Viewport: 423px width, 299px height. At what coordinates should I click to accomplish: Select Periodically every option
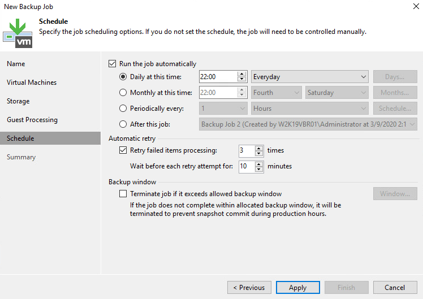tap(123, 109)
